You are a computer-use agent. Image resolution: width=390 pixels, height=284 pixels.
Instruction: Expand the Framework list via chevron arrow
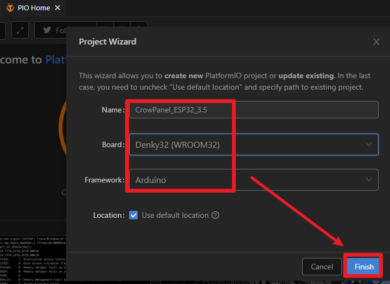click(369, 180)
